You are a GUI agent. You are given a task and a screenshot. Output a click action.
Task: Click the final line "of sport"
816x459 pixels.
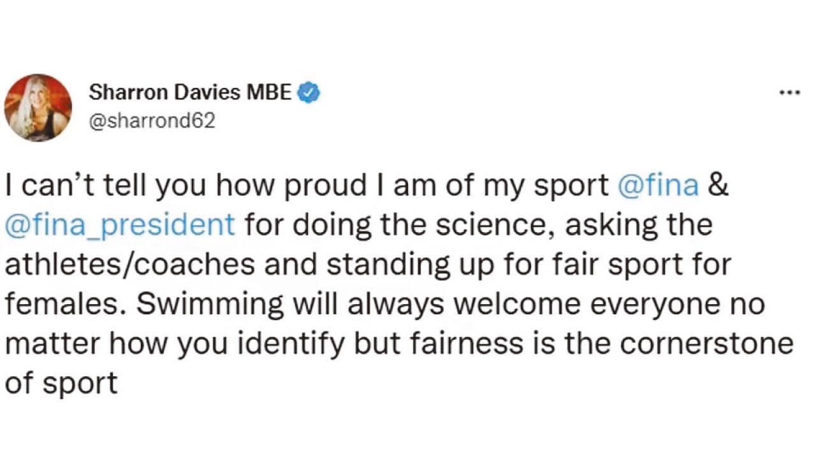[x=61, y=384]
